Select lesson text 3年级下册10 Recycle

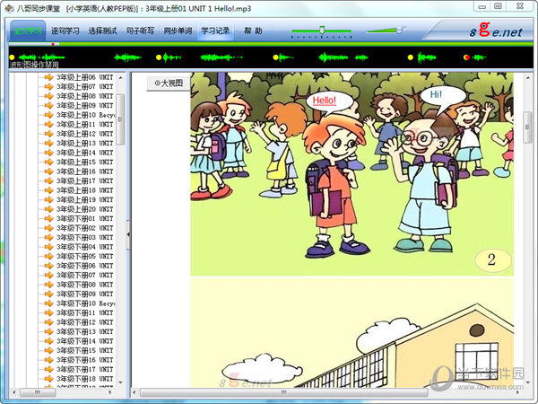coord(85,303)
